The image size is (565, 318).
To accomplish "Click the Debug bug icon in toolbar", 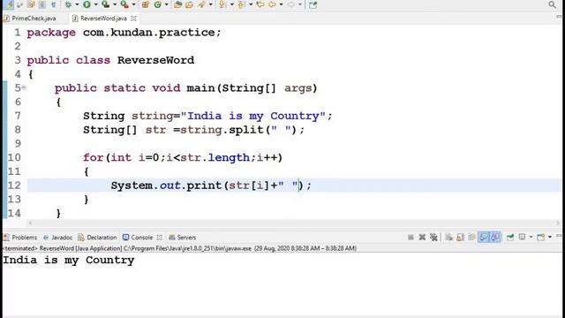I will [x=68, y=4].
